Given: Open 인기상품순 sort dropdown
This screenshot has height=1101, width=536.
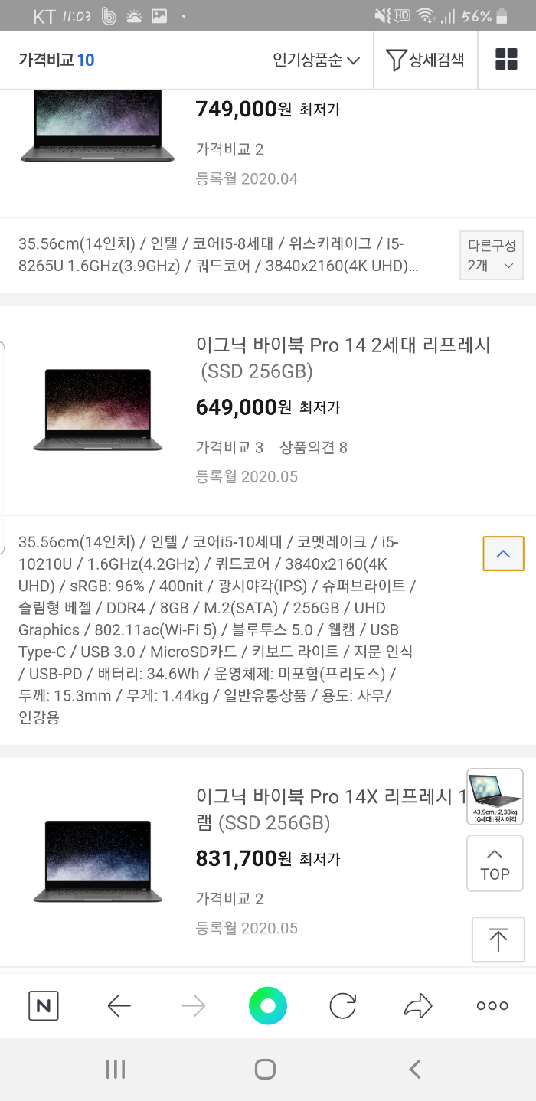Looking at the screenshot, I should pos(316,60).
